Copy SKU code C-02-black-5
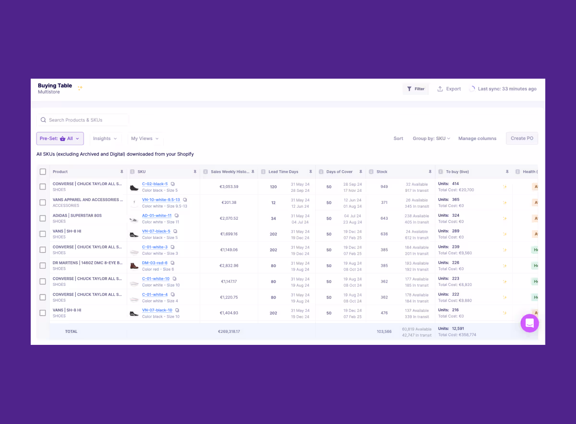This screenshot has height=424, width=576. point(173,184)
